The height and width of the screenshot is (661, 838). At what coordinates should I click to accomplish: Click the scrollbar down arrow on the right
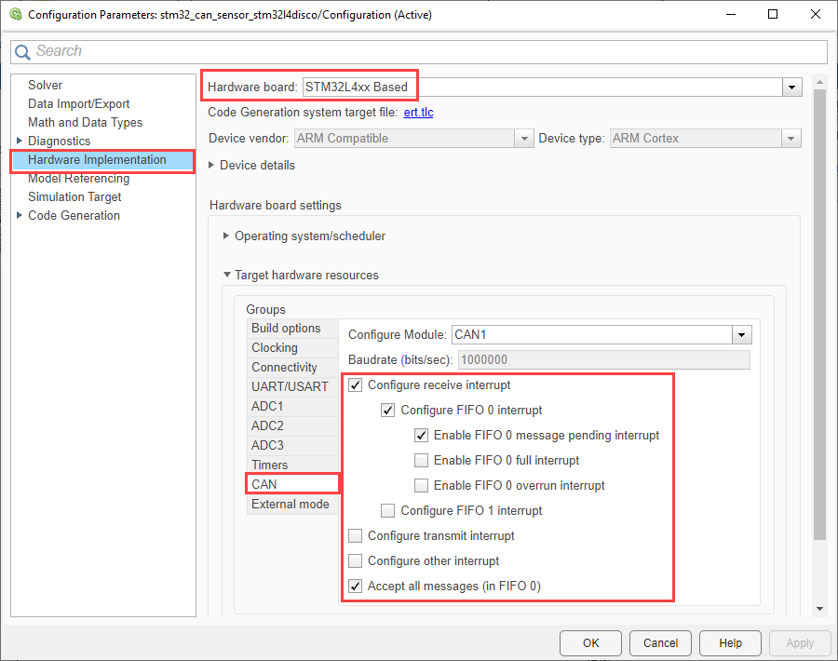(819, 609)
